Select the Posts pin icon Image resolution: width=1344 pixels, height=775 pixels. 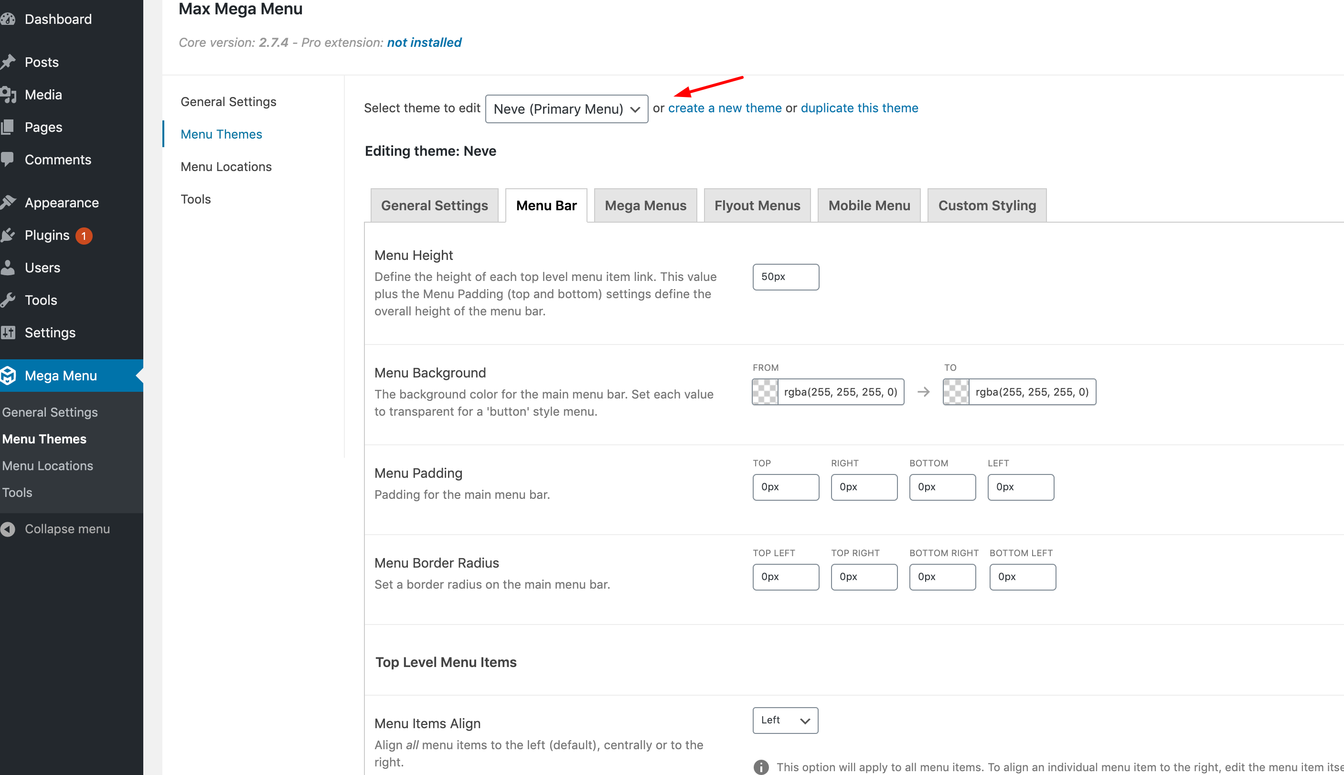(9, 62)
